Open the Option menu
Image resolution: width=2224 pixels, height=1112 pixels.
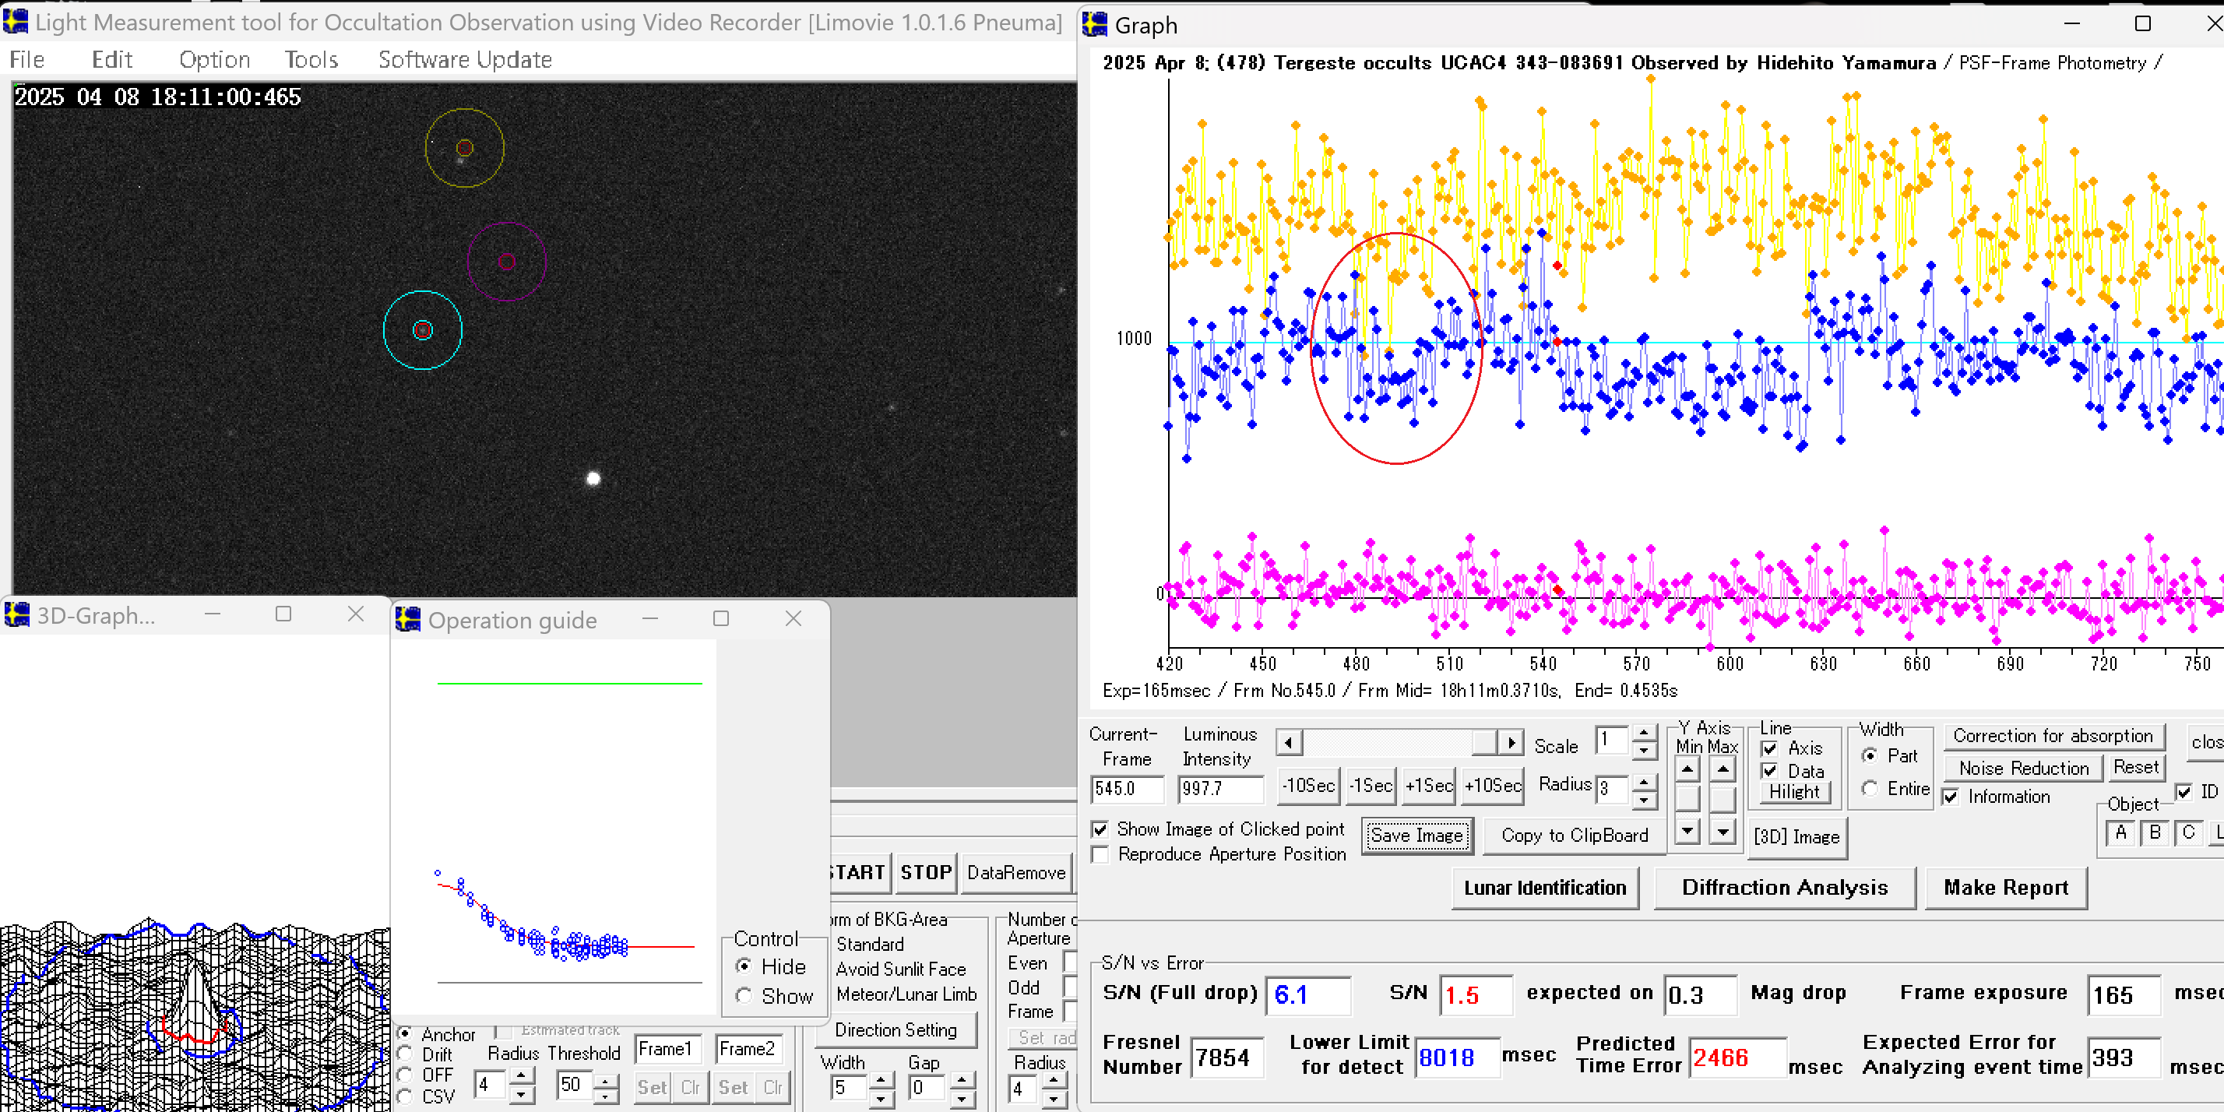(214, 59)
